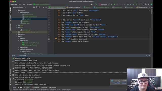The width and height of the screenshot is (162, 91).
Task: Open the Problems tool window tab
Action: click(x=35, y=87)
